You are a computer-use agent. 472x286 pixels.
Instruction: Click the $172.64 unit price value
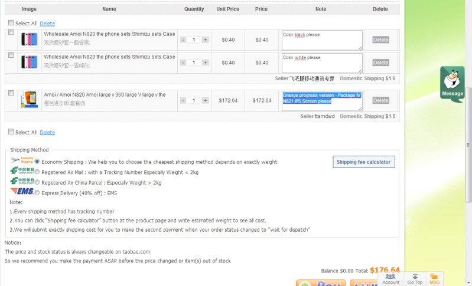(x=228, y=100)
